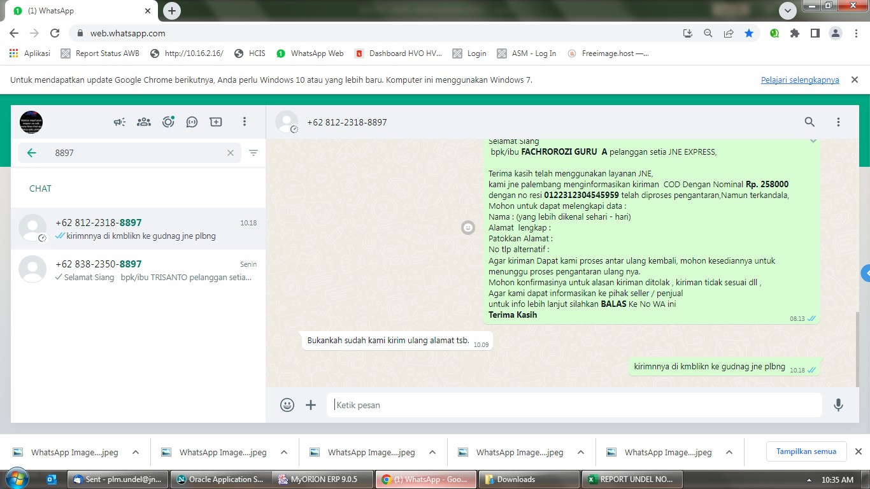
Task: Open sidebar menu three-dots icon
Action: point(245,122)
